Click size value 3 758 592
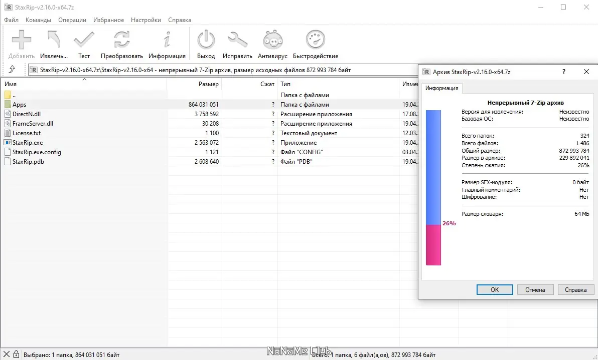 (206, 114)
